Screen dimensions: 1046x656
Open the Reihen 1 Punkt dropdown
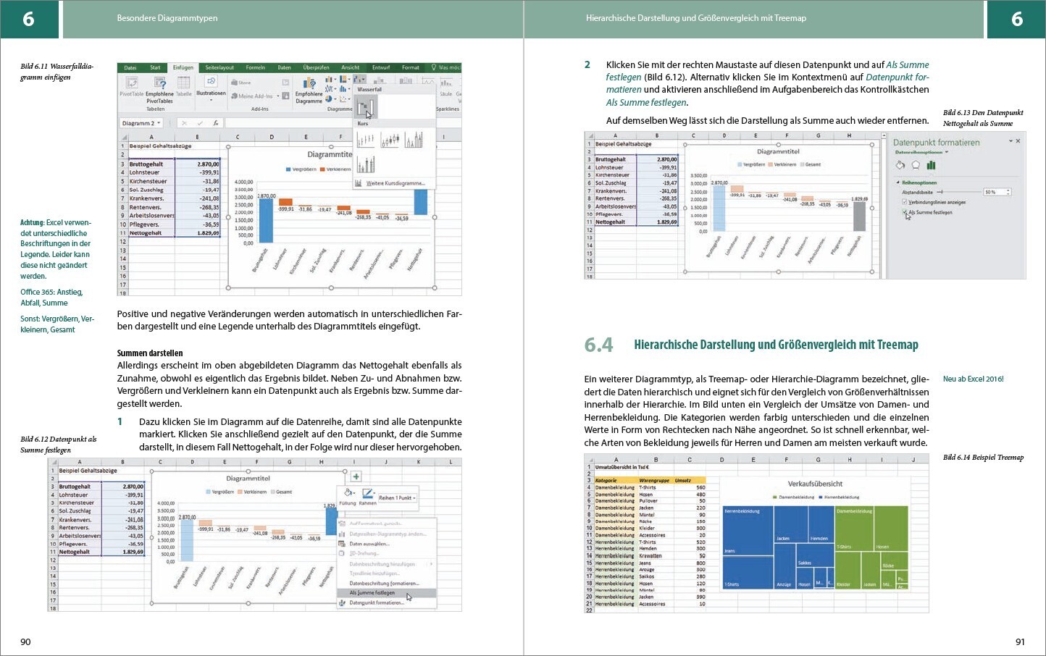(398, 497)
